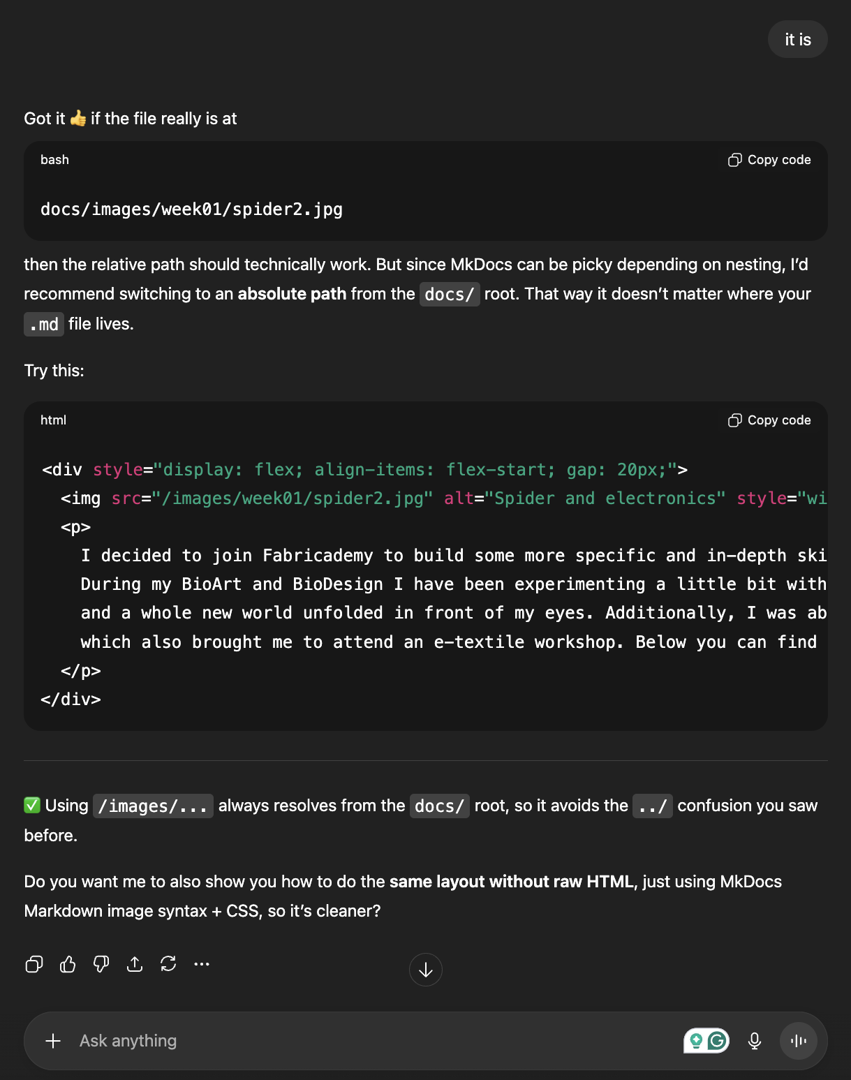Copy code from the html block
This screenshot has width=851, height=1080.
tap(769, 420)
